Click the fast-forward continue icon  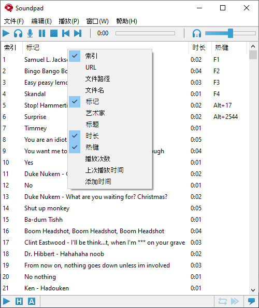[x=235, y=301]
